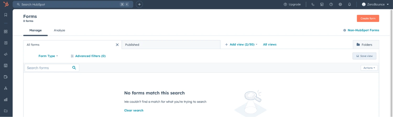This screenshot has width=393, height=117.
Task: Switch to the Analyze tab
Action: coord(59,30)
